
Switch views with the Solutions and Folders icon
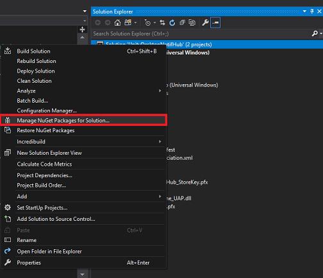tap(128, 22)
